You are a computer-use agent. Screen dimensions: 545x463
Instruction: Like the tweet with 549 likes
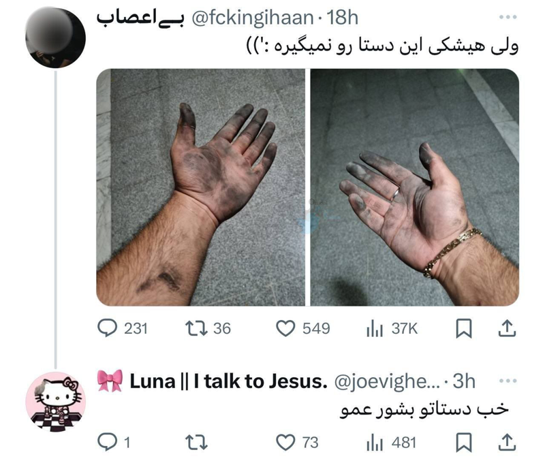pyautogui.click(x=285, y=328)
